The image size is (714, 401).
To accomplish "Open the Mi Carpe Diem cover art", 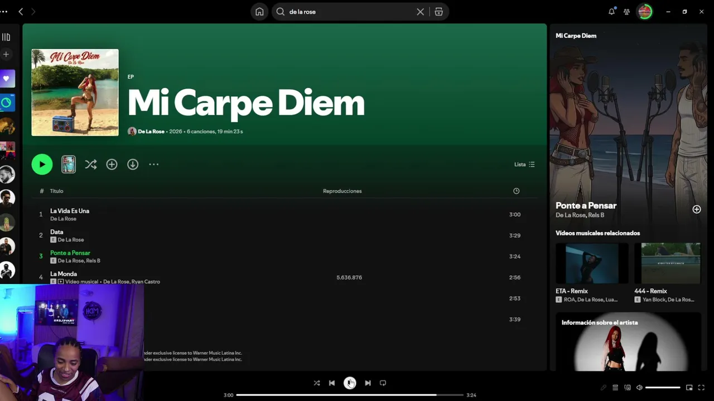I will tap(75, 92).
